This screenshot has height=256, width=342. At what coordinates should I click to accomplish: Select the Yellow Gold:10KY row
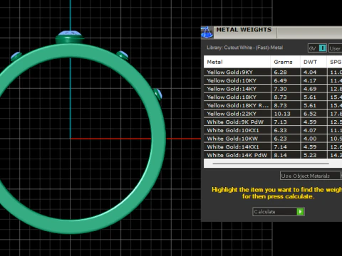click(273, 80)
